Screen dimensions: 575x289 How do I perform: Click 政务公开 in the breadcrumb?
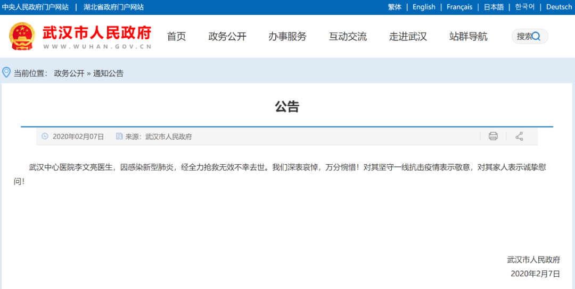pos(69,73)
